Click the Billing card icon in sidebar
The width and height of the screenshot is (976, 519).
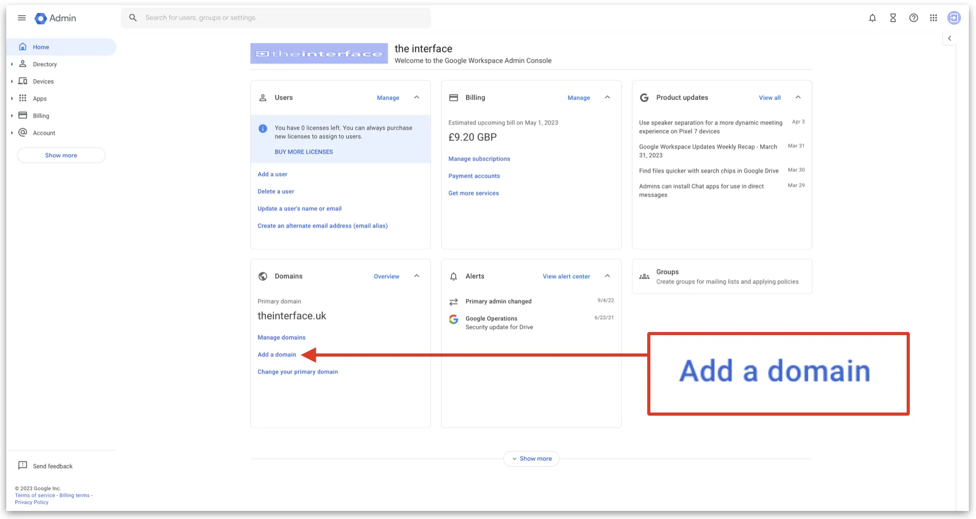click(23, 115)
